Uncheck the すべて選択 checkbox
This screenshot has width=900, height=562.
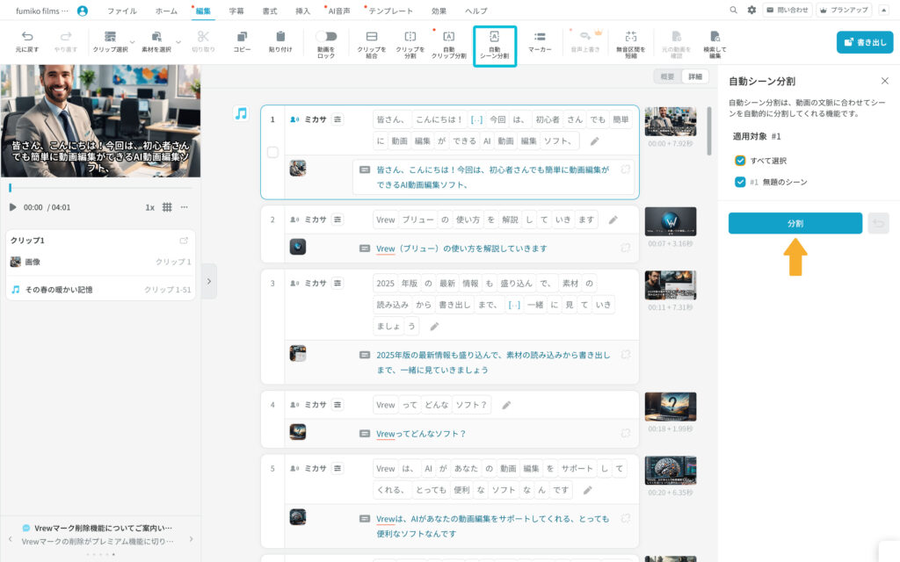(x=740, y=161)
